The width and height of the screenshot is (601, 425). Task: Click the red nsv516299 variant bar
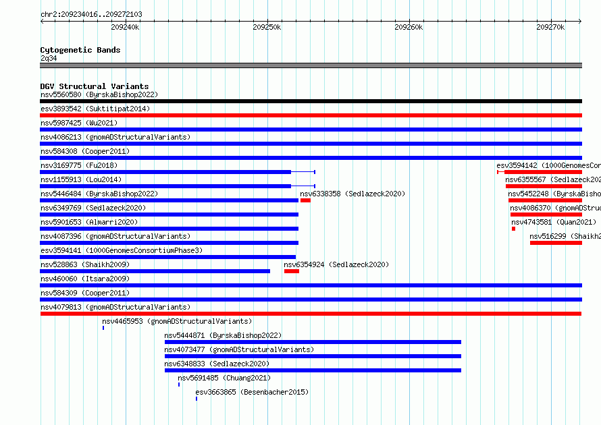click(x=556, y=243)
